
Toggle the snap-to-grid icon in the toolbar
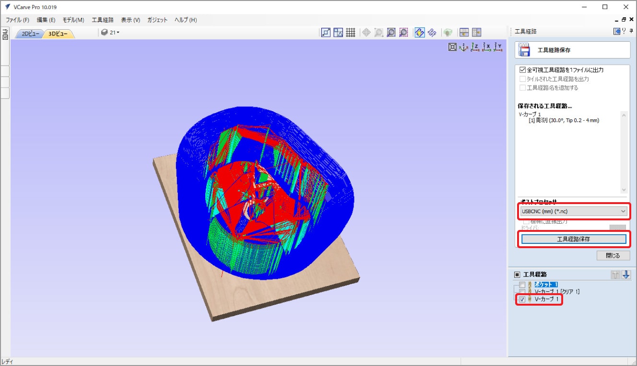point(351,33)
